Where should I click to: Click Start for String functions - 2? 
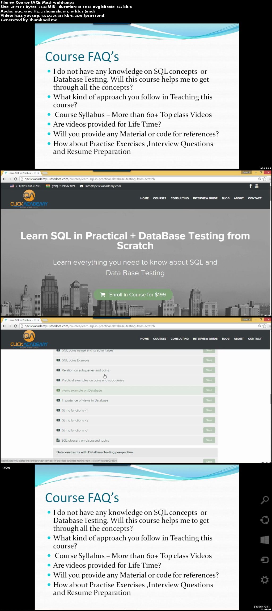click(209, 420)
